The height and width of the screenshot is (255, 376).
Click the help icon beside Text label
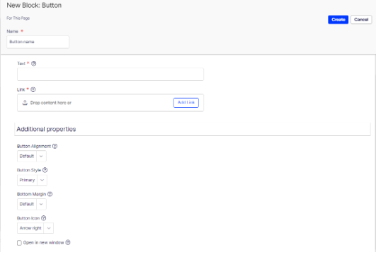pyautogui.click(x=33, y=64)
